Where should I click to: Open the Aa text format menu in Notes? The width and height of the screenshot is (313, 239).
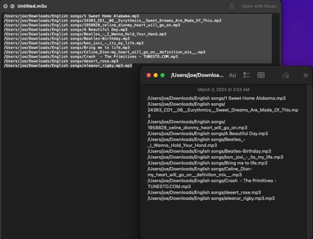(232, 75)
